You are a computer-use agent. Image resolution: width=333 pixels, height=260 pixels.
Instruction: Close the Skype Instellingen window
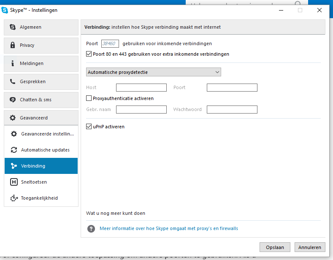pos(319,10)
